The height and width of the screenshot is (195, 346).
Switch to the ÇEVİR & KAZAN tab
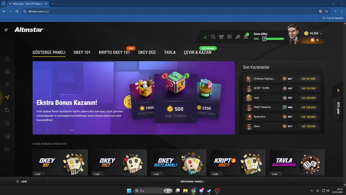(198, 52)
